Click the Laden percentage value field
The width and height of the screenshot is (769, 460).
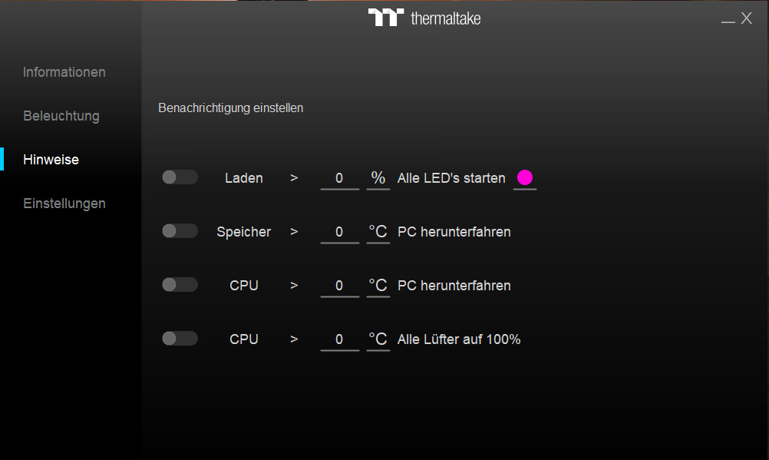[x=339, y=179]
